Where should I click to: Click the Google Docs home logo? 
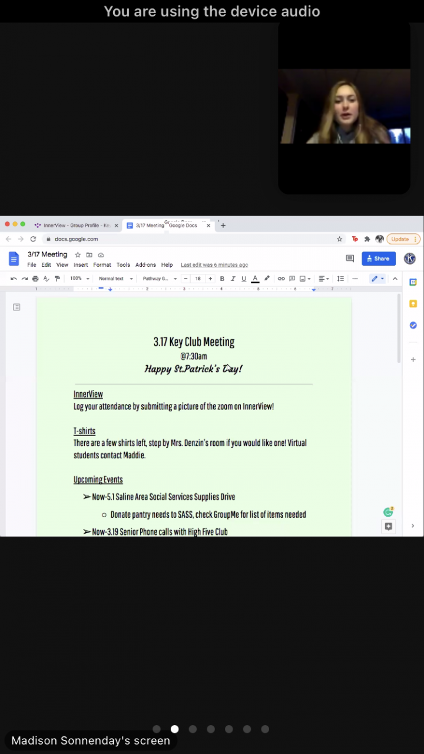point(14,259)
